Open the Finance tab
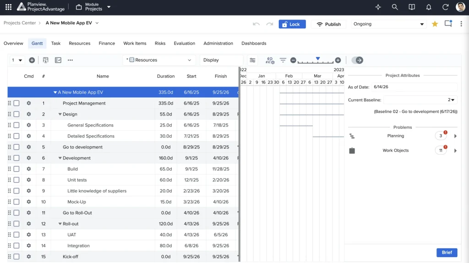The image size is (469, 263). click(107, 43)
